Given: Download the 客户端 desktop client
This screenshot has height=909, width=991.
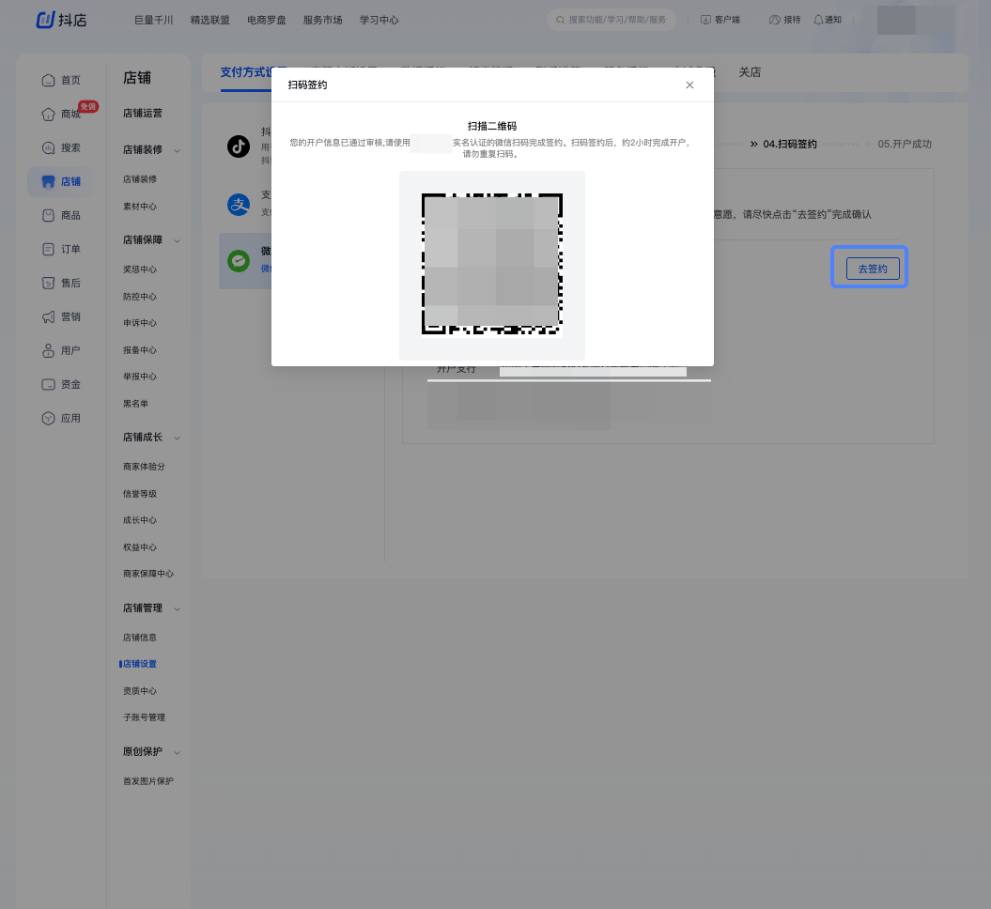Looking at the screenshot, I should click(x=720, y=20).
